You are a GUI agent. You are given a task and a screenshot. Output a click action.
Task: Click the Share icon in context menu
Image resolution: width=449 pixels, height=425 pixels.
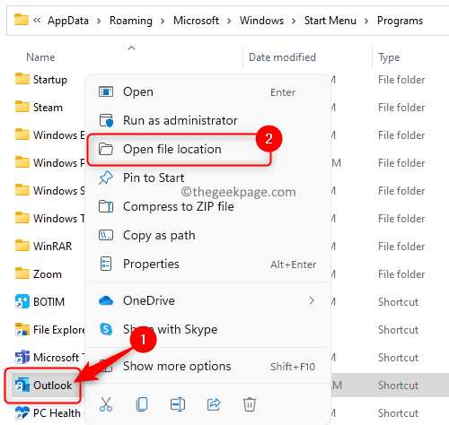214,404
